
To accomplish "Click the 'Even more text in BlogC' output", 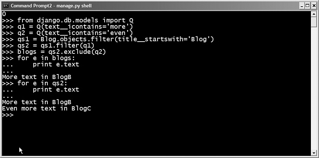I will (x=46, y=109).
